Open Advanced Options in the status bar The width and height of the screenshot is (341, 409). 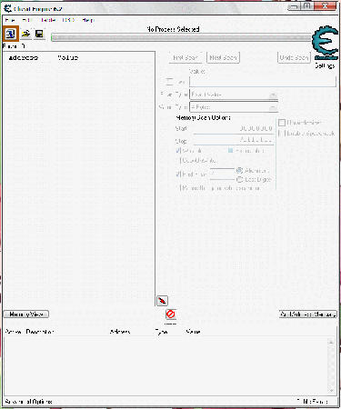click(28, 402)
